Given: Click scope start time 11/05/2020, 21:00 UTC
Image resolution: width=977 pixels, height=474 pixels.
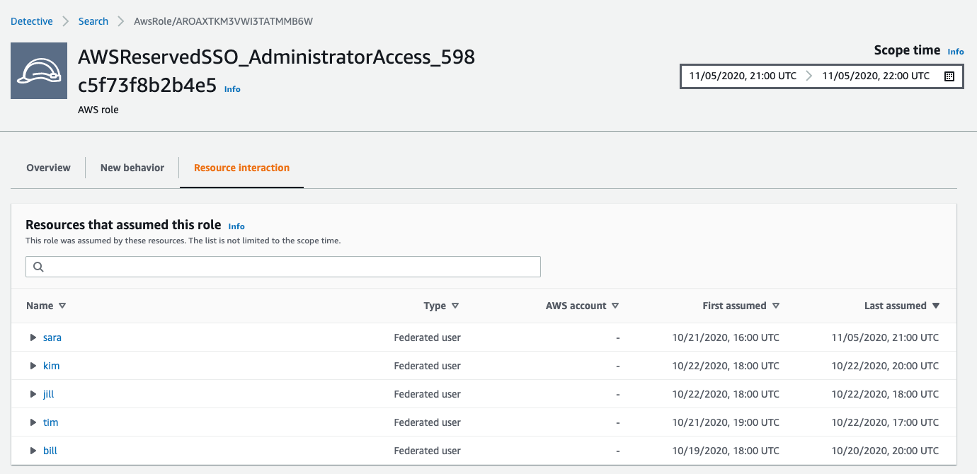Looking at the screenshot, I should (742, 76).
